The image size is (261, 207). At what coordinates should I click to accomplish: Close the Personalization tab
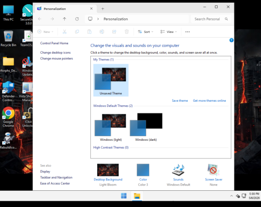click(91, 8)
